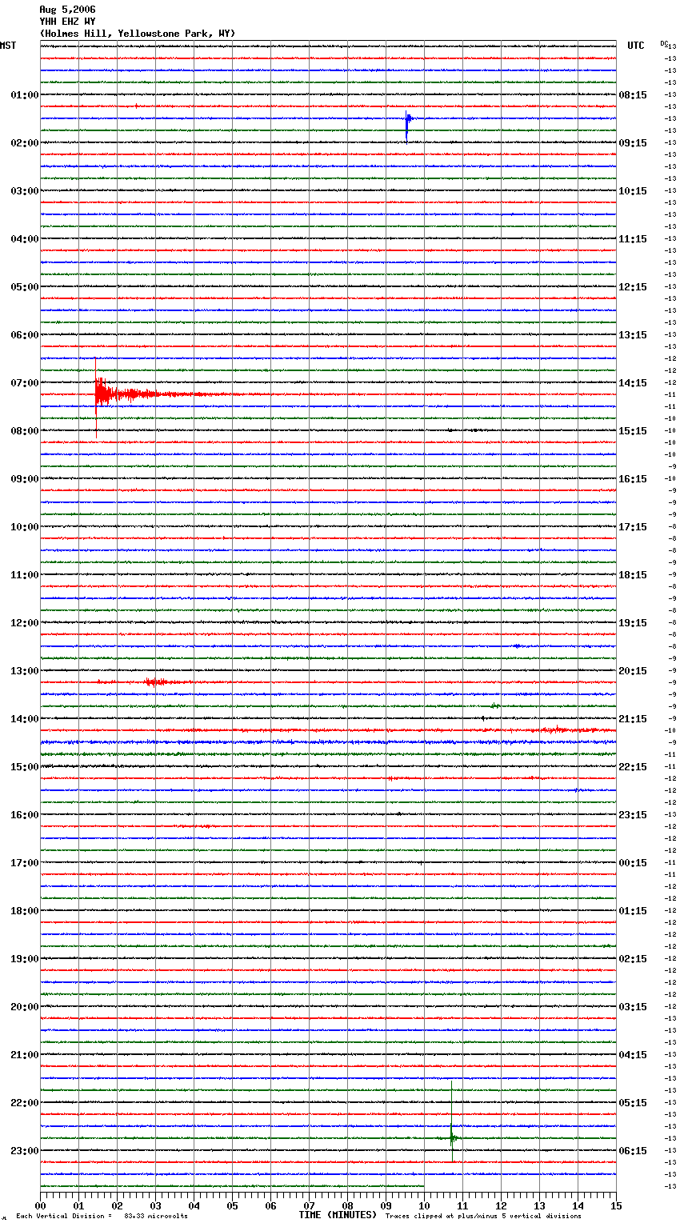The image size is (680, 1227).
Task: Click the 15:15 UTC label
Action: click(633, 431)
